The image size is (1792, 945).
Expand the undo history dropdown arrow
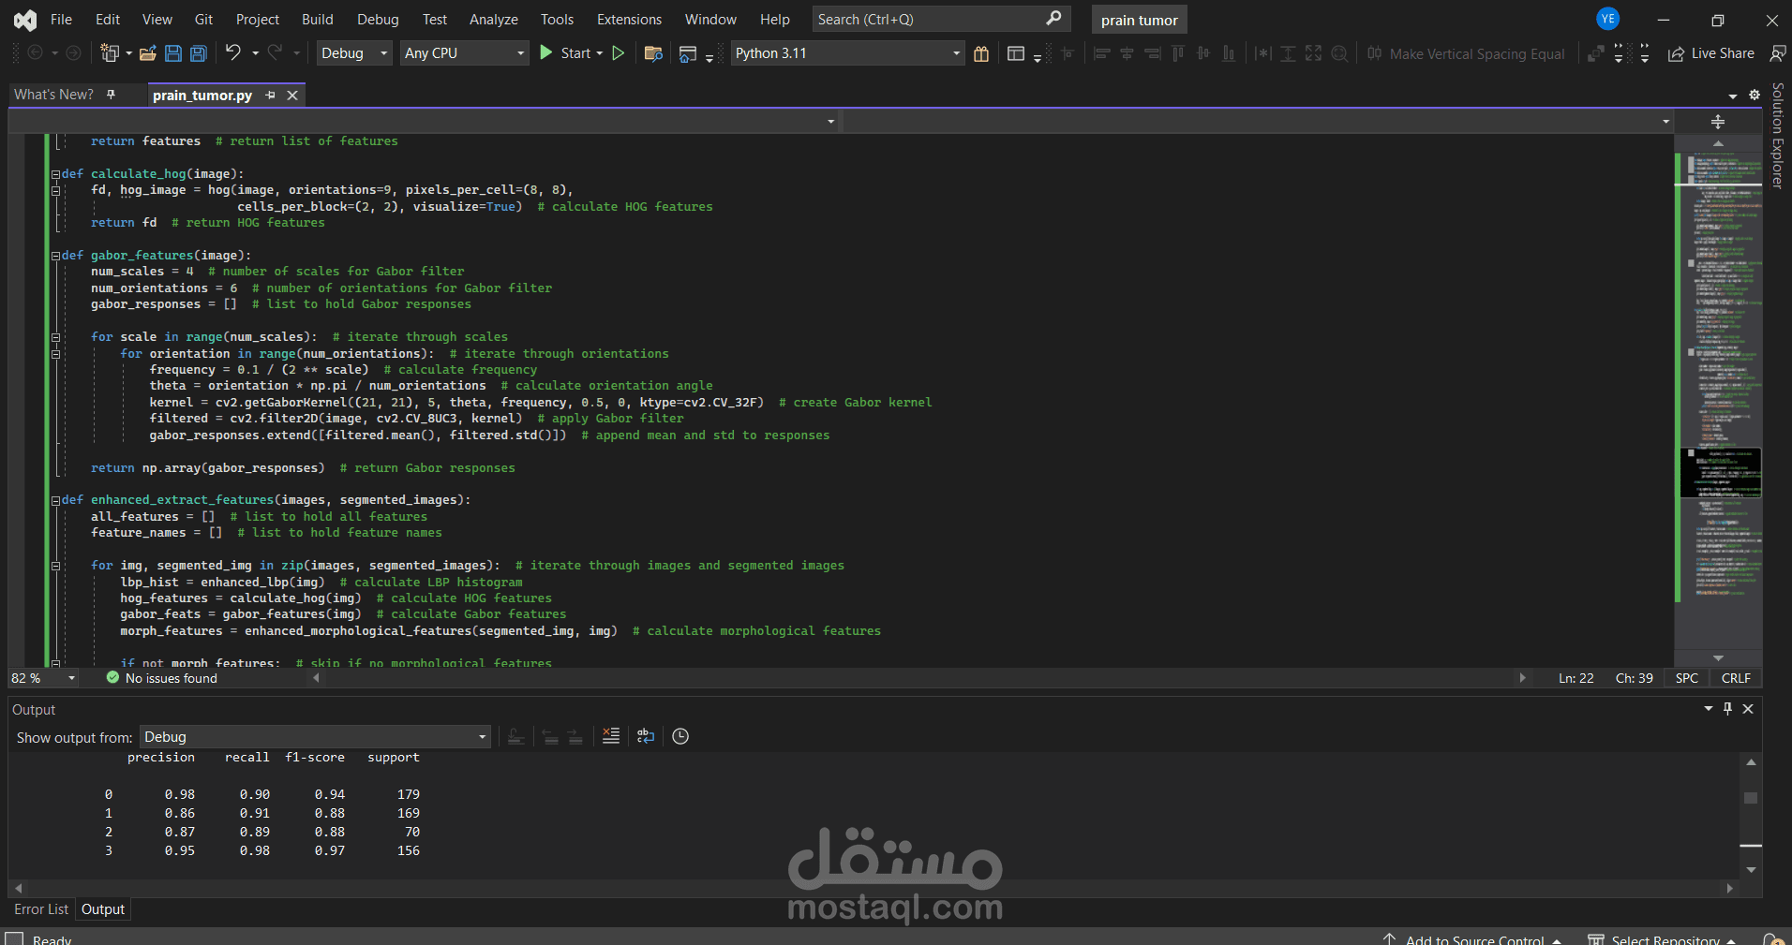click(x=255, y=53)
